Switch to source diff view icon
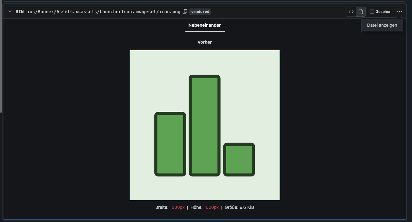The height and width of the screenshot is (222, 412). (x=351, y=12)
